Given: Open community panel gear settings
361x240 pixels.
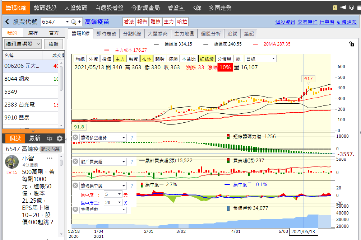Looking at the screenshot, I should coord(60,138).
